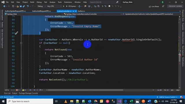Open the ApiApp_Male project navigation dropdown
This screenshot has height=104, width=185.
pos(34,14)
